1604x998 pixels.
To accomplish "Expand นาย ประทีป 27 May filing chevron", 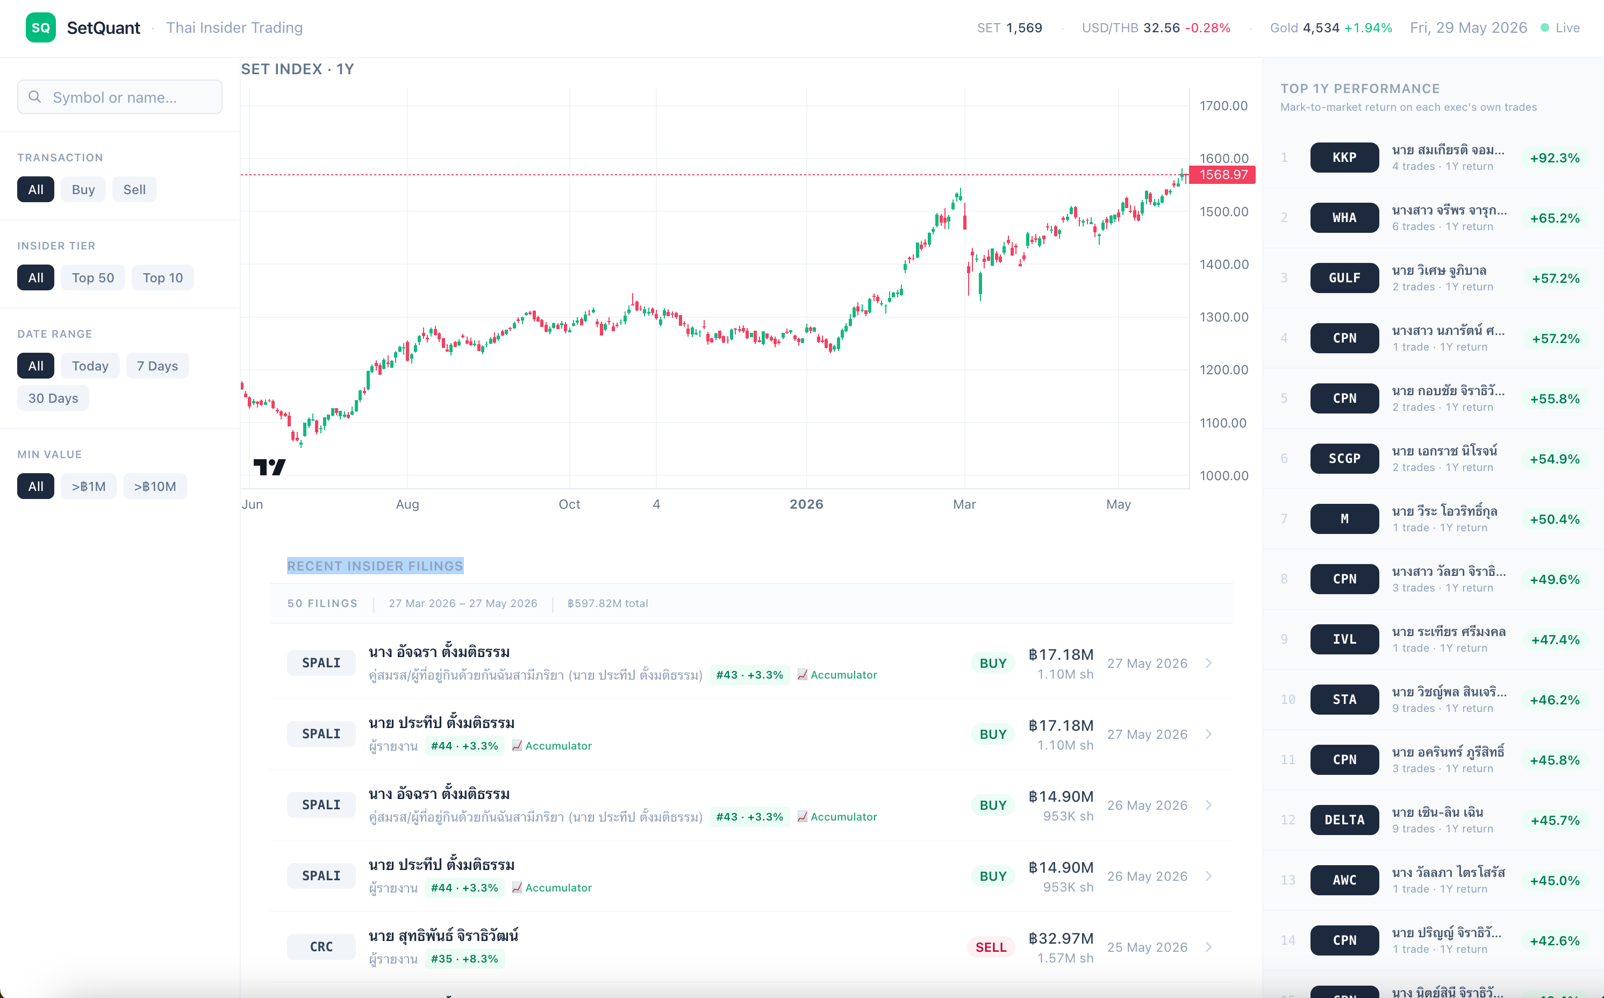I will 1209,734.
